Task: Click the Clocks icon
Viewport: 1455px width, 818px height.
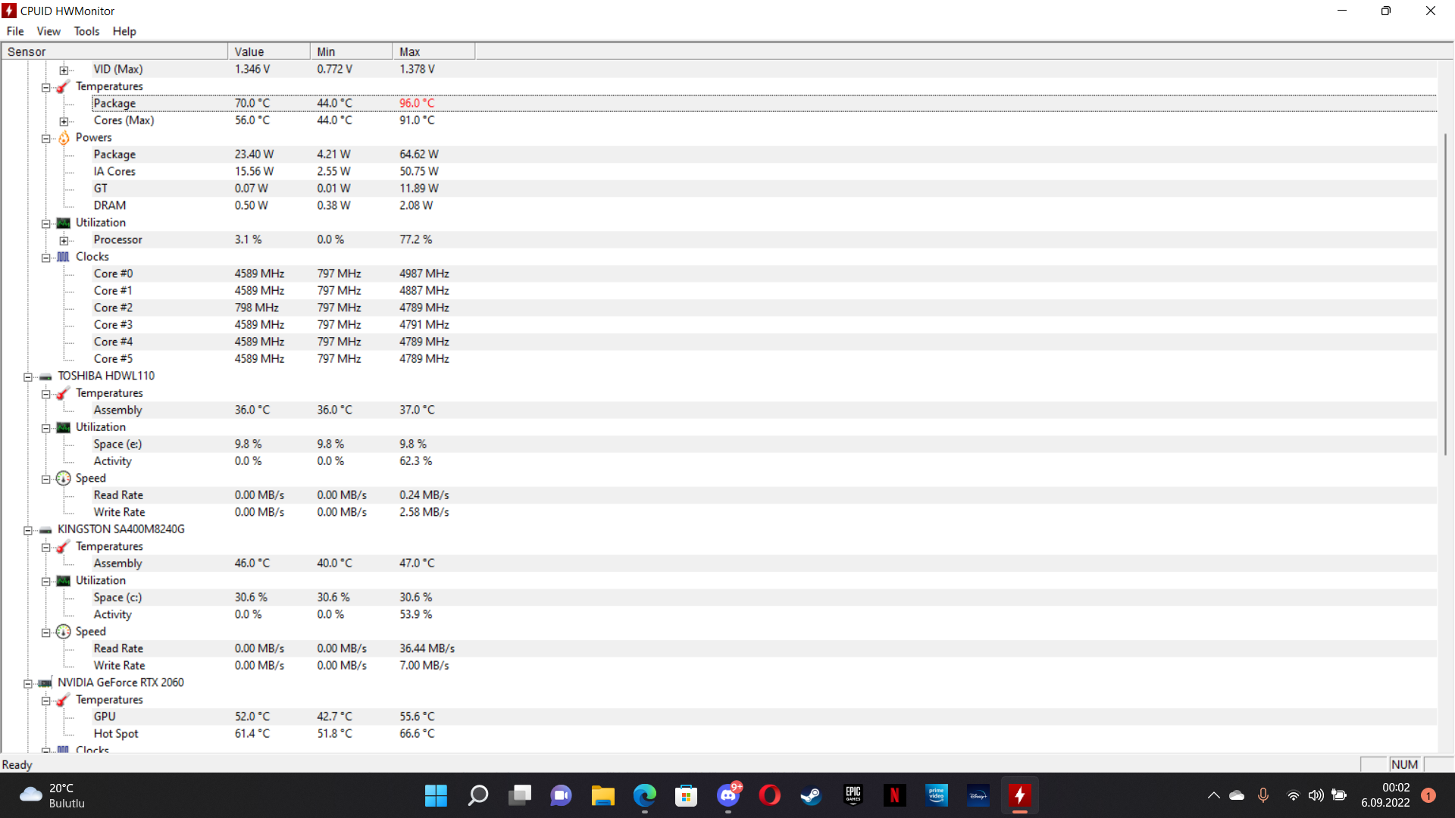Action: click(x=64, y=257)
